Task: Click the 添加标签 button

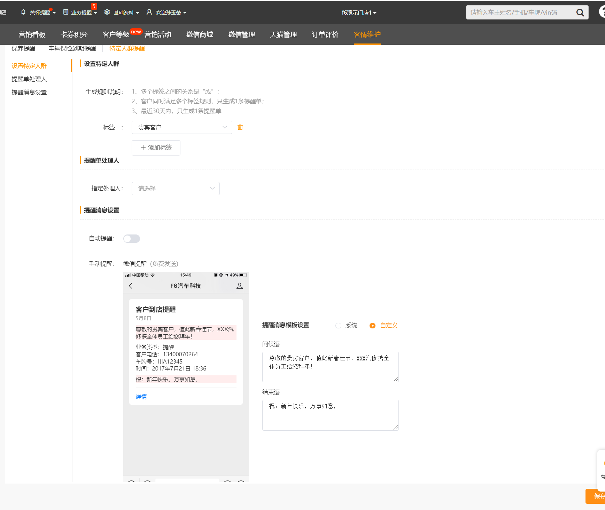Action: pos(156,148)
